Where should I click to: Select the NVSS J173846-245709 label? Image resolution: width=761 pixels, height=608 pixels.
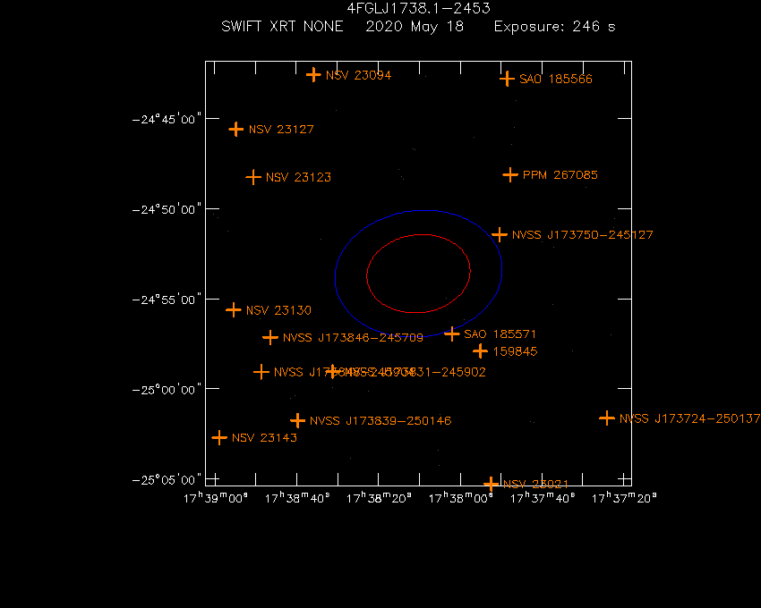353,337
